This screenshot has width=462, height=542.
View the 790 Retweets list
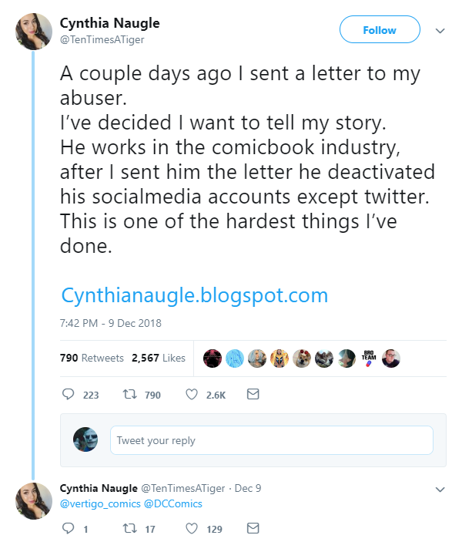[92, 358]
